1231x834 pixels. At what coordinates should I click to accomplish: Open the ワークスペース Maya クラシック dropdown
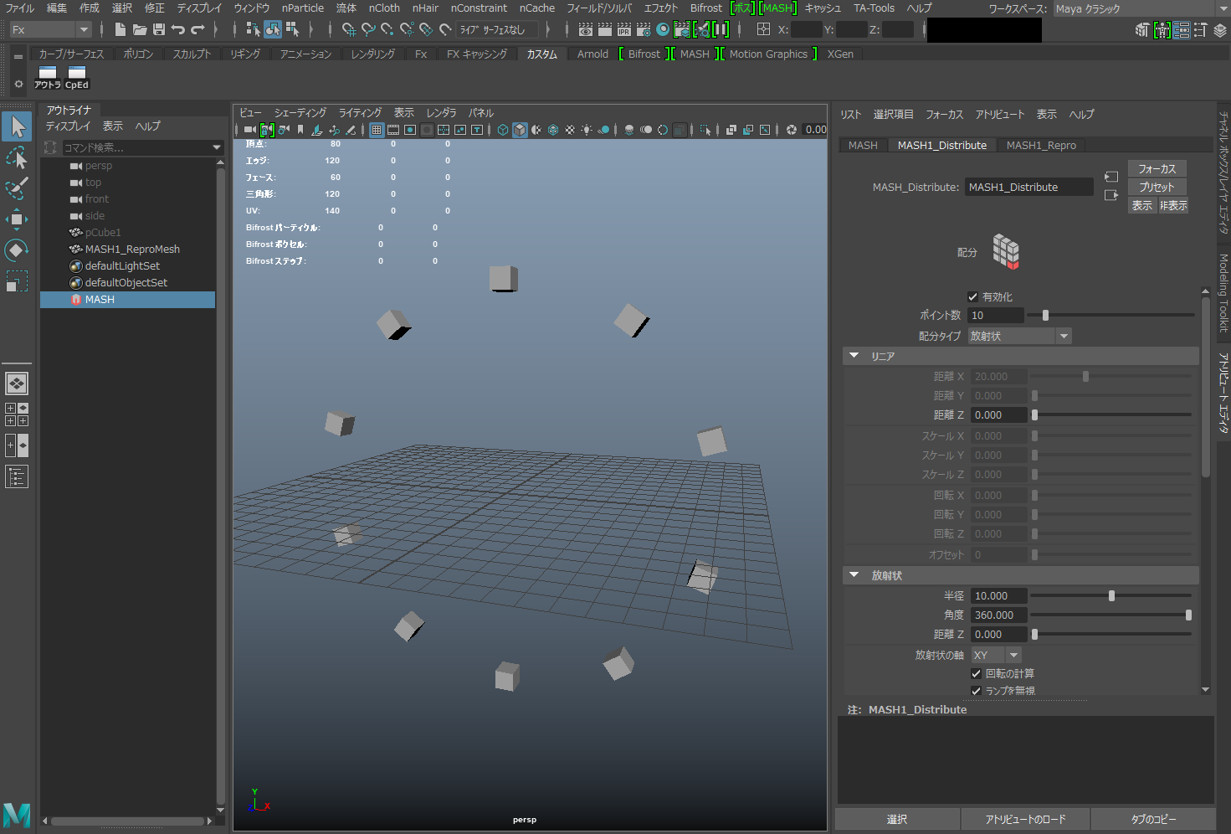[1141, 8]
